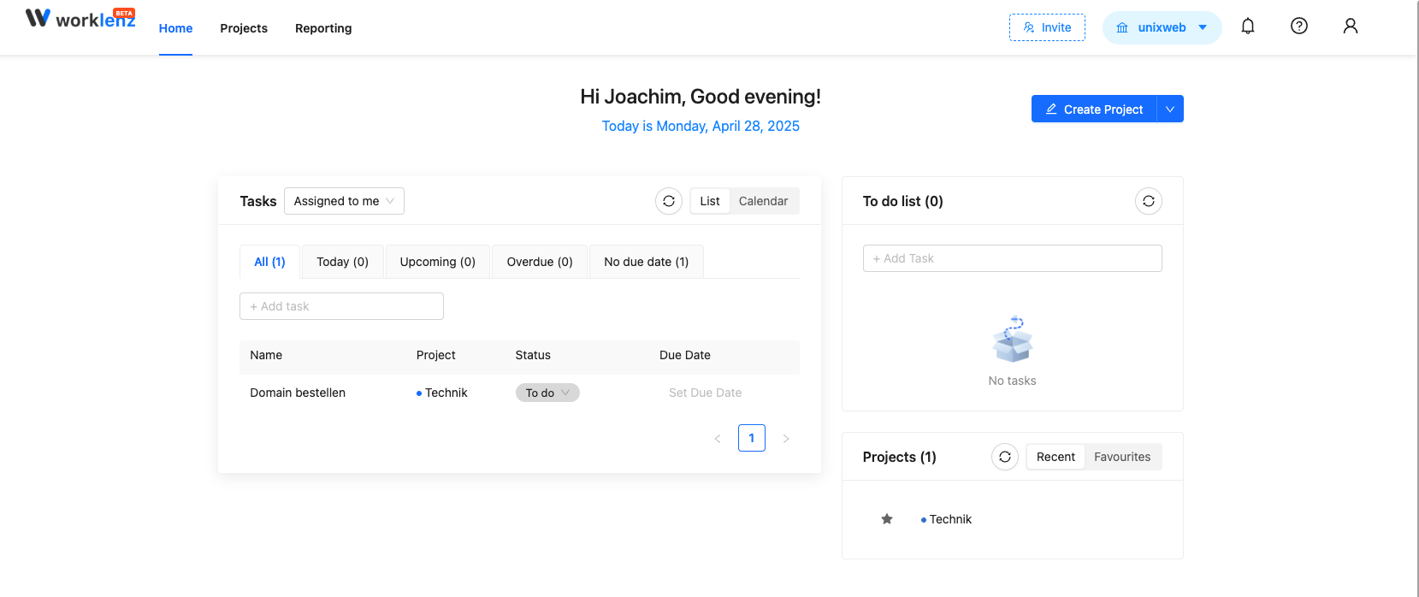Click the Project column header
Screen dimensions: 1419x597
(x=435, y=355)
